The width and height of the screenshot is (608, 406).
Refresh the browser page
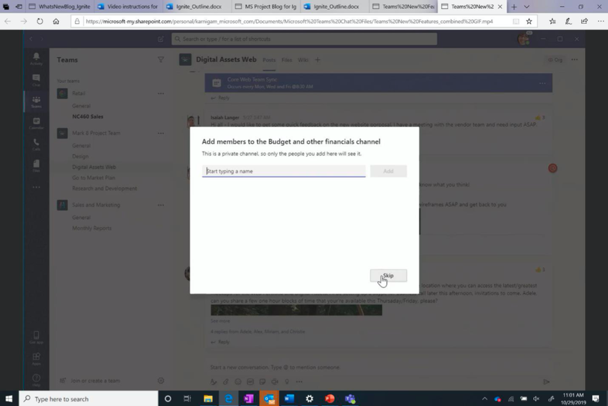[x=39, y=21]
